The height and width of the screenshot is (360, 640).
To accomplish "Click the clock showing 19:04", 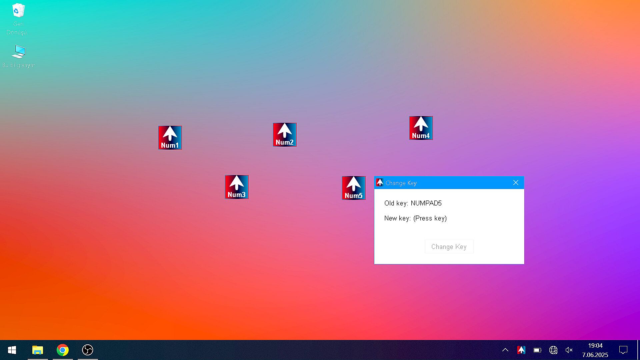I will pos(595,350).
